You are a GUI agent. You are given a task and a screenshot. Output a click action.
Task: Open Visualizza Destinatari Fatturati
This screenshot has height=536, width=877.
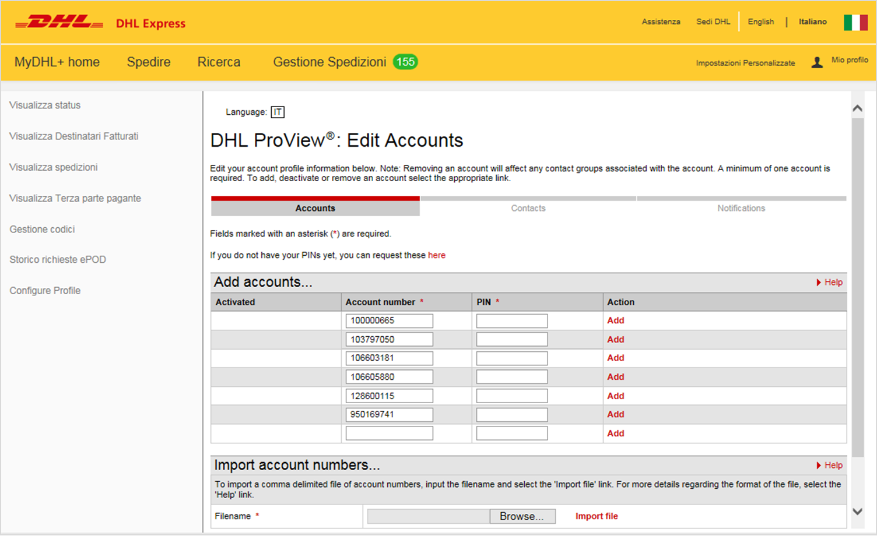74,136
